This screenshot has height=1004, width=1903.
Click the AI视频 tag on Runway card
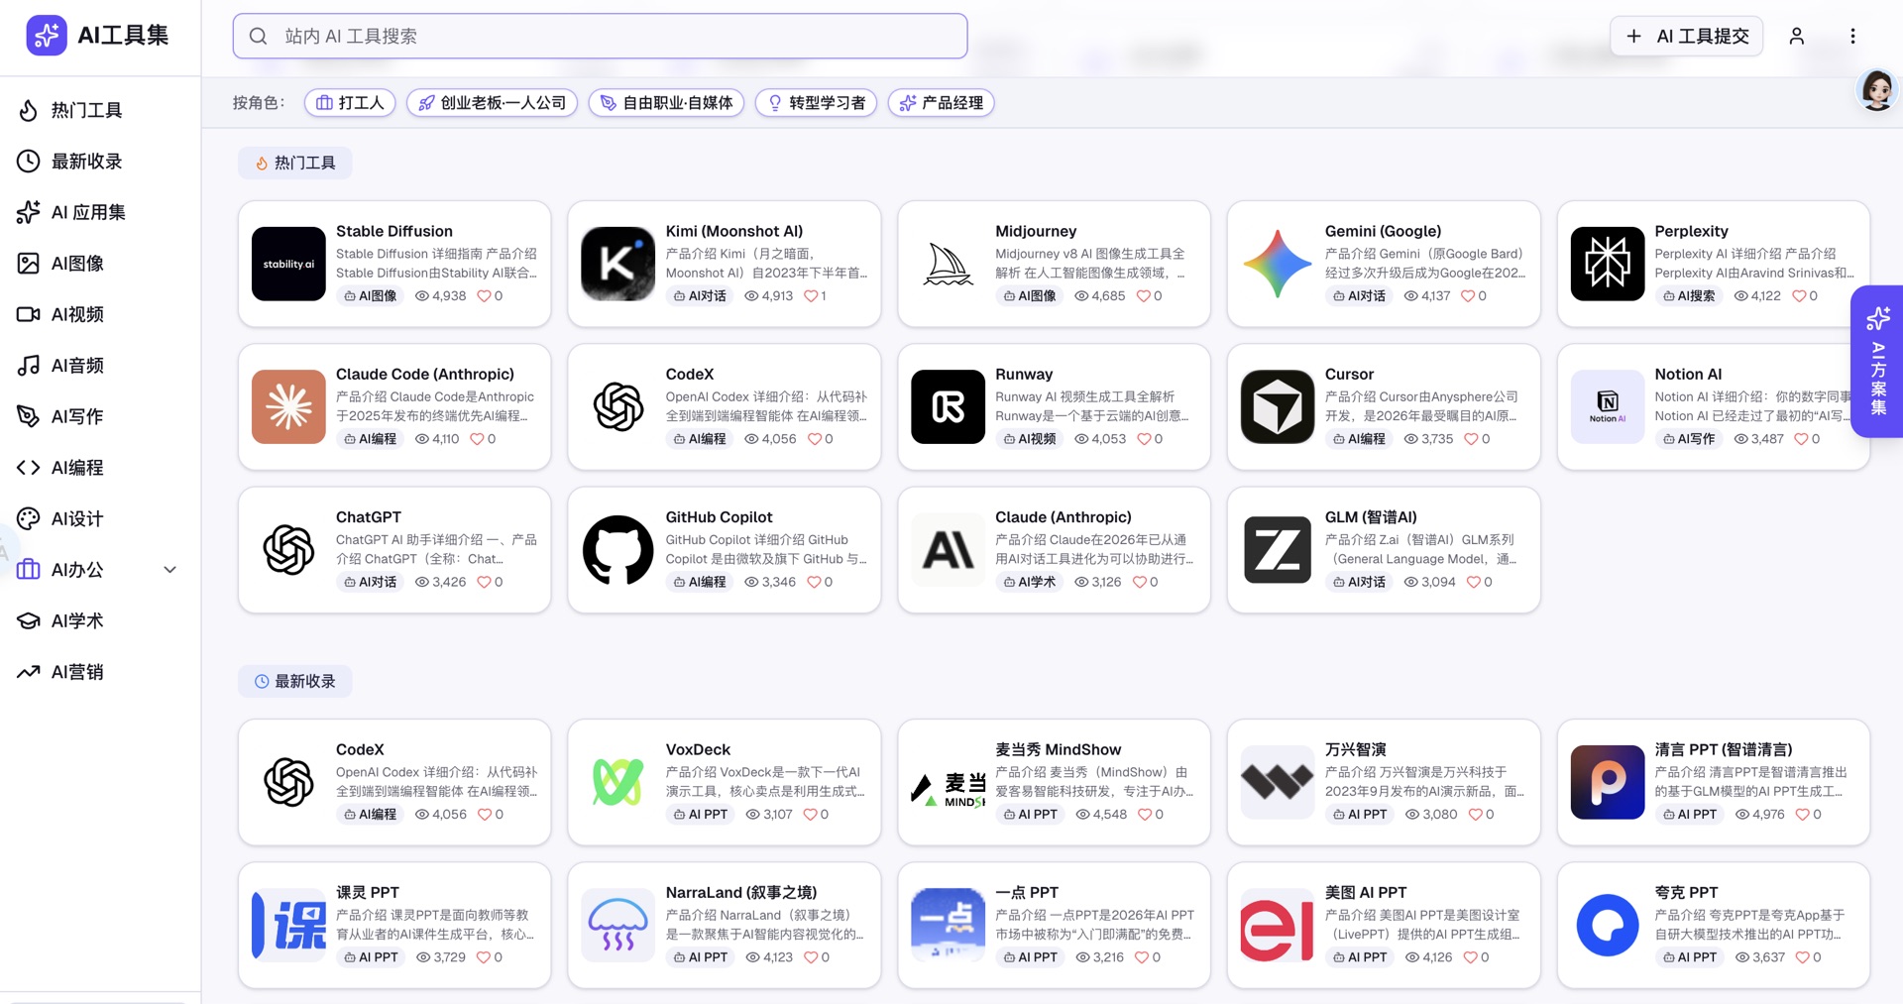pyautogui.click(x=1029, y=439)
